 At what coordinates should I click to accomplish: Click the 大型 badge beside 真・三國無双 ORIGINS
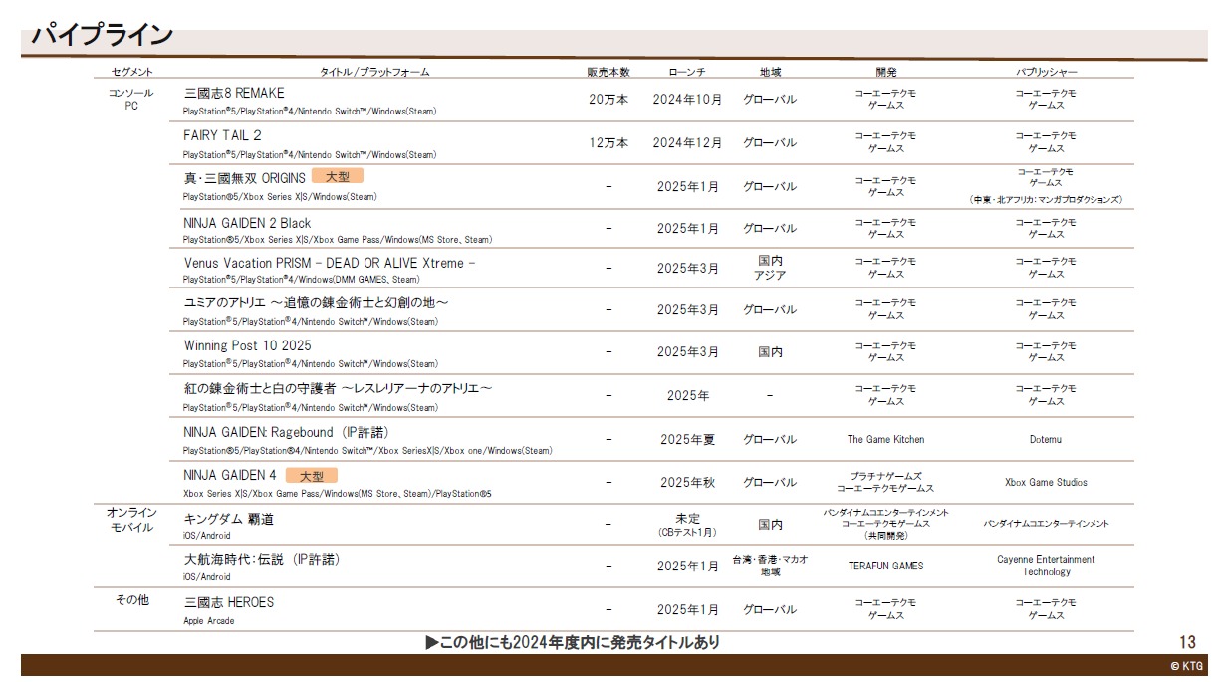click(338, 176)
